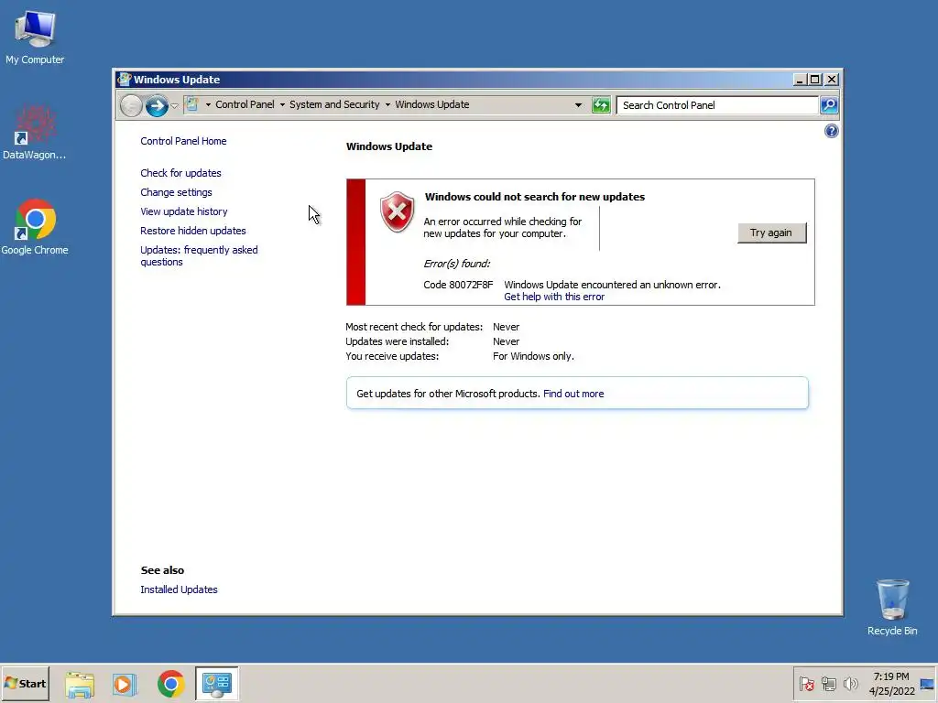Click Restore hidden updates
This screenshot has width=938, height=703.
pyautogui.click(x=192, y=231)
